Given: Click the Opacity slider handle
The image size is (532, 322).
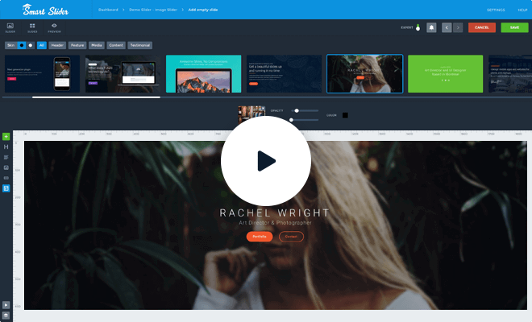Looking at the screenshot, I should [297, 110].
